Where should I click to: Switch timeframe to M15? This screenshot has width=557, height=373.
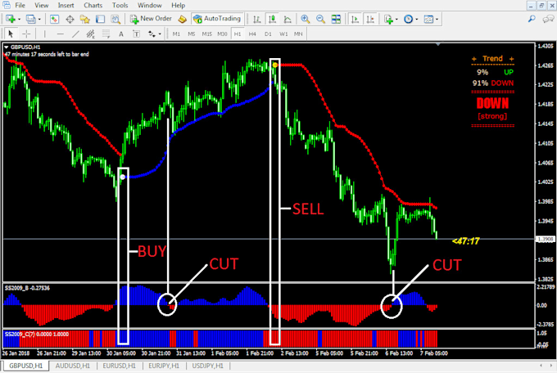206,34
